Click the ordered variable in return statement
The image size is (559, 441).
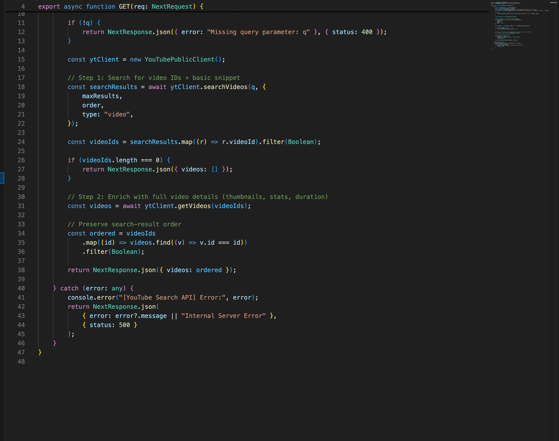[209, 270]
